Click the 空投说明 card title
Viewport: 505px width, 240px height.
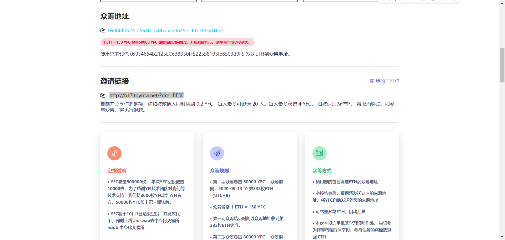click(x=117, y=171)
